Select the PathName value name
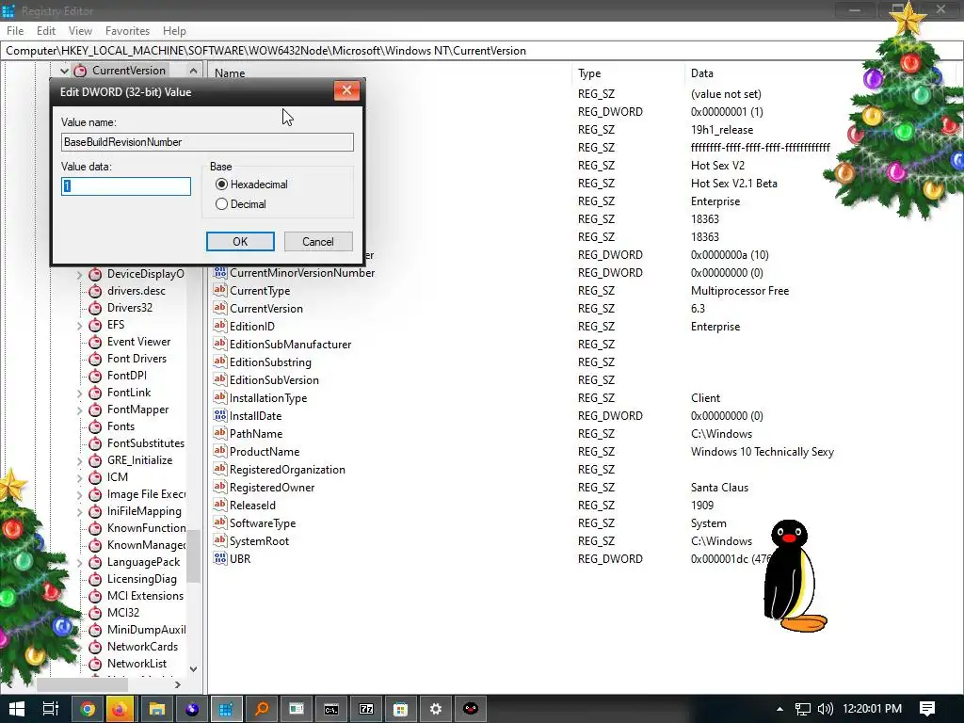 pos(256,434)
